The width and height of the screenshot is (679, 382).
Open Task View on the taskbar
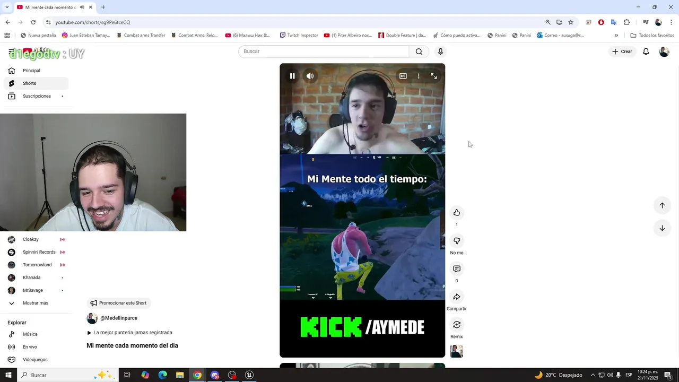click(x=127, y=375)
